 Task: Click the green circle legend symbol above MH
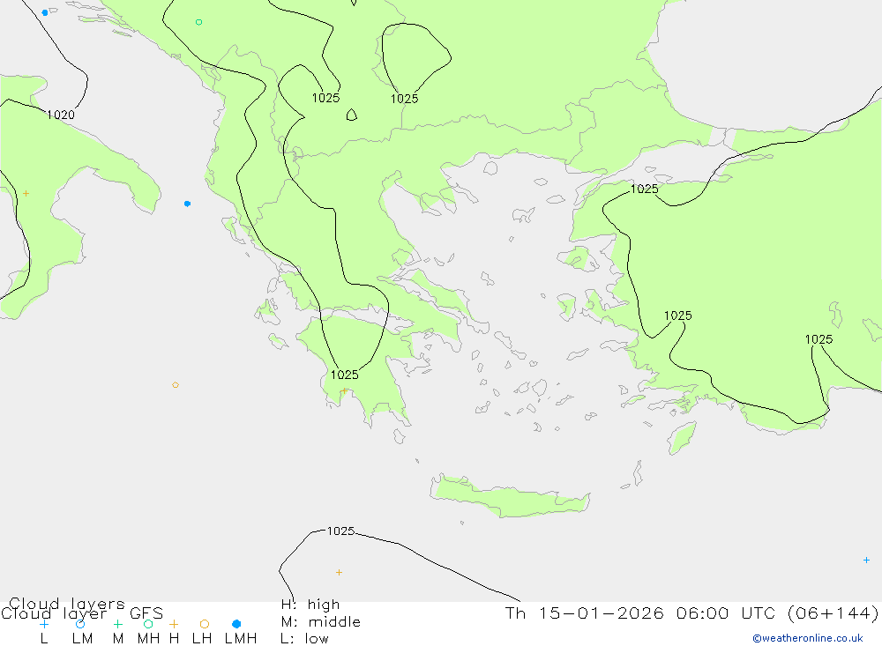(148, 624)
